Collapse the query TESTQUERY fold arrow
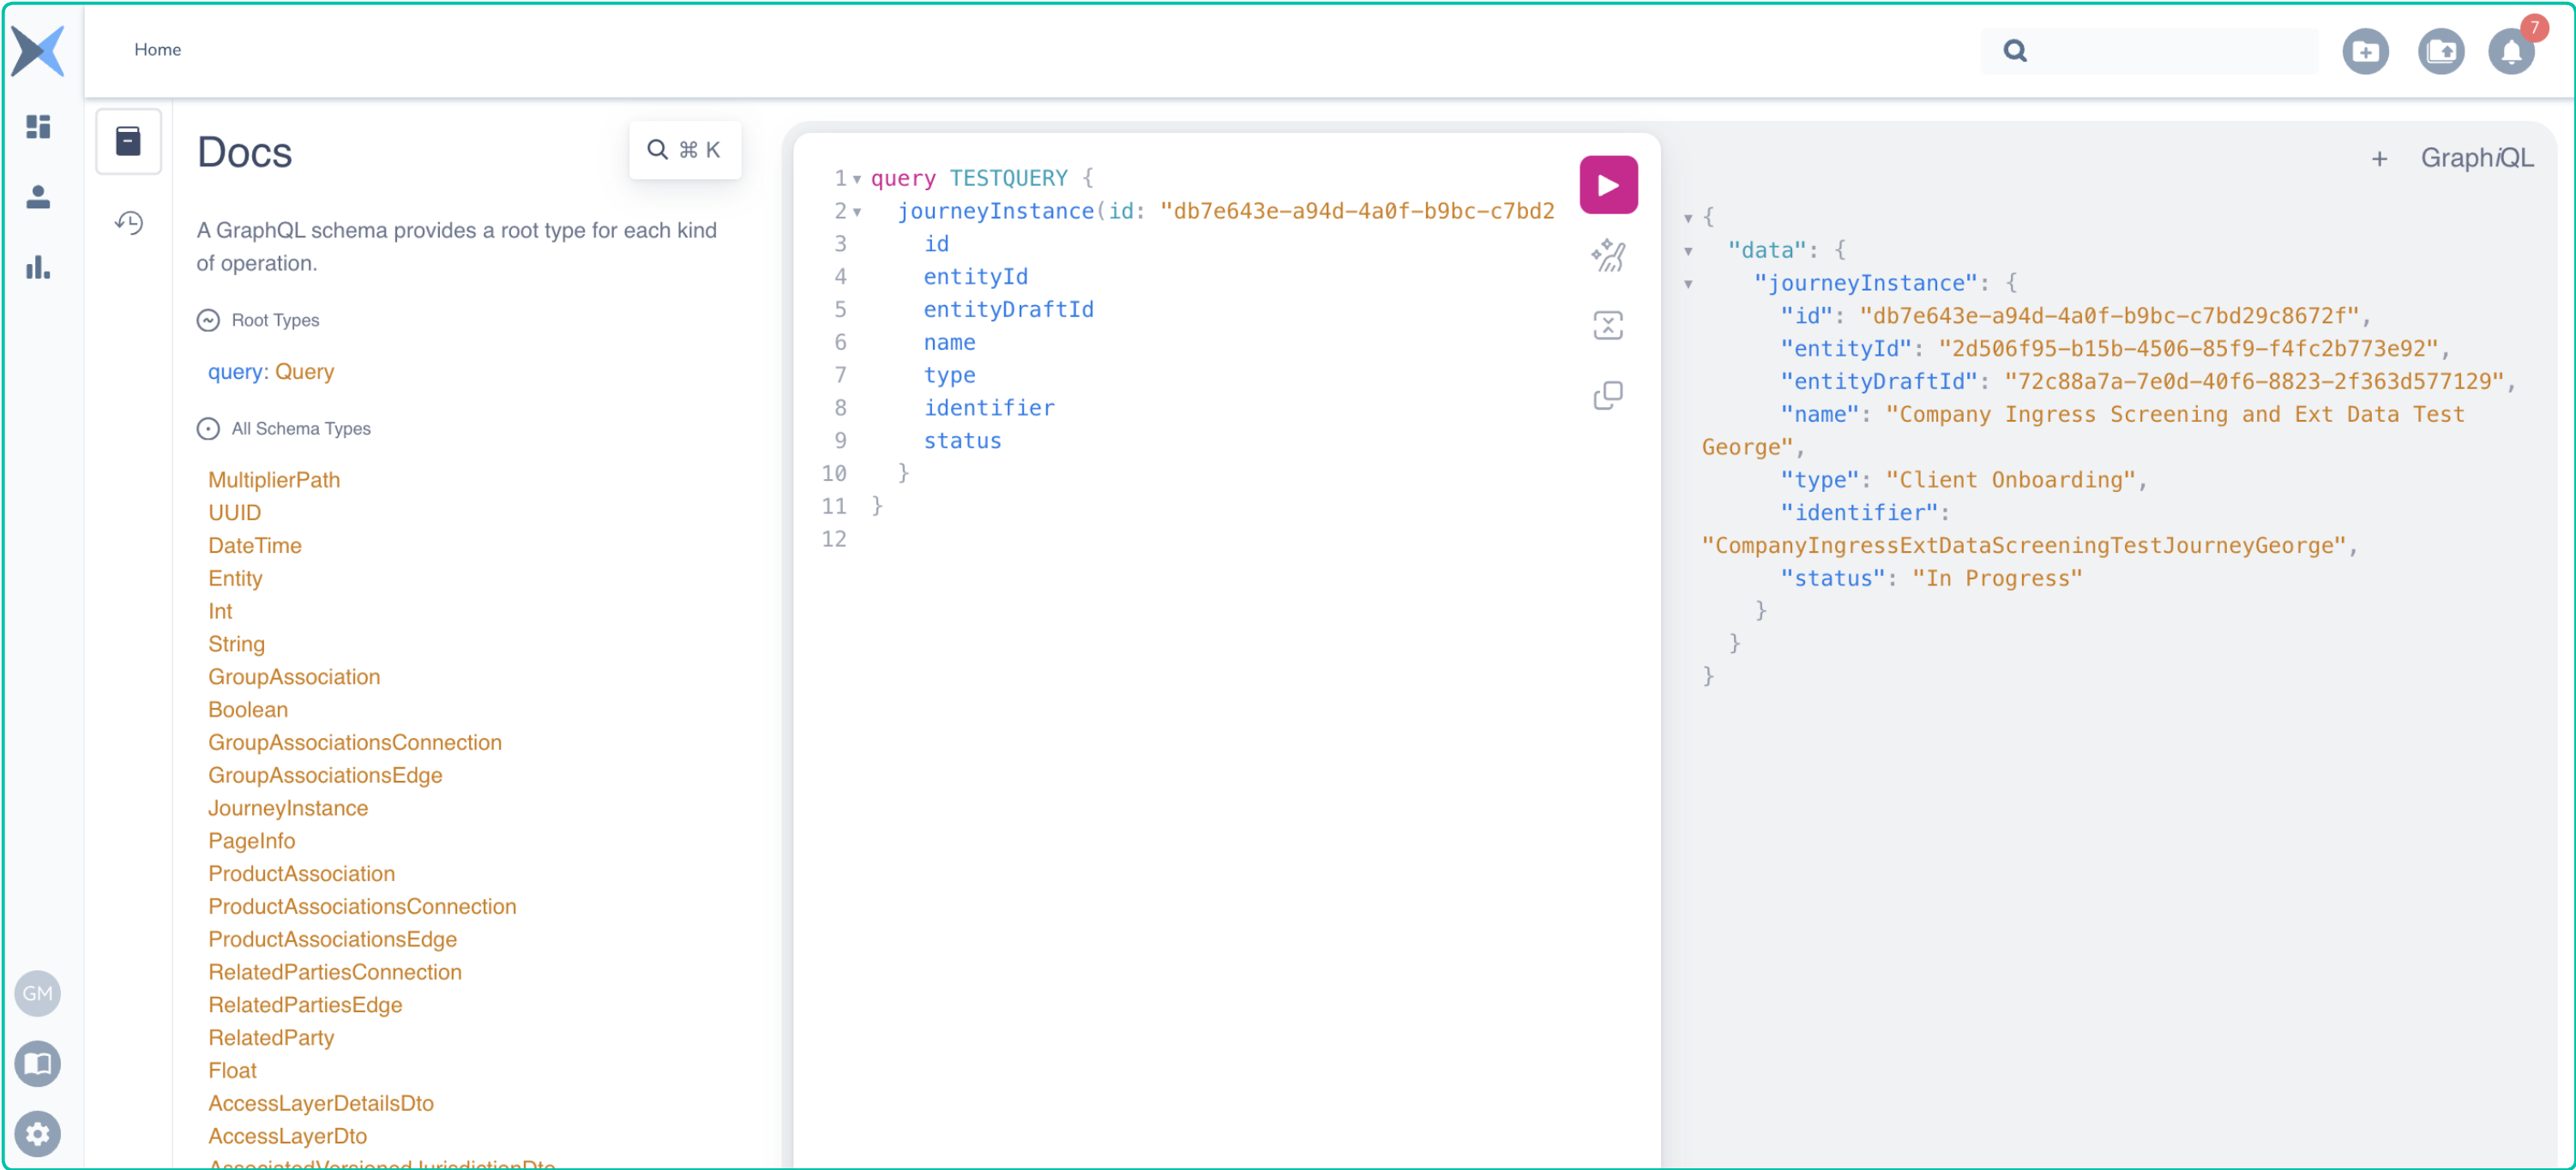Screen dimensions: 2576x1170 (857, 180)
